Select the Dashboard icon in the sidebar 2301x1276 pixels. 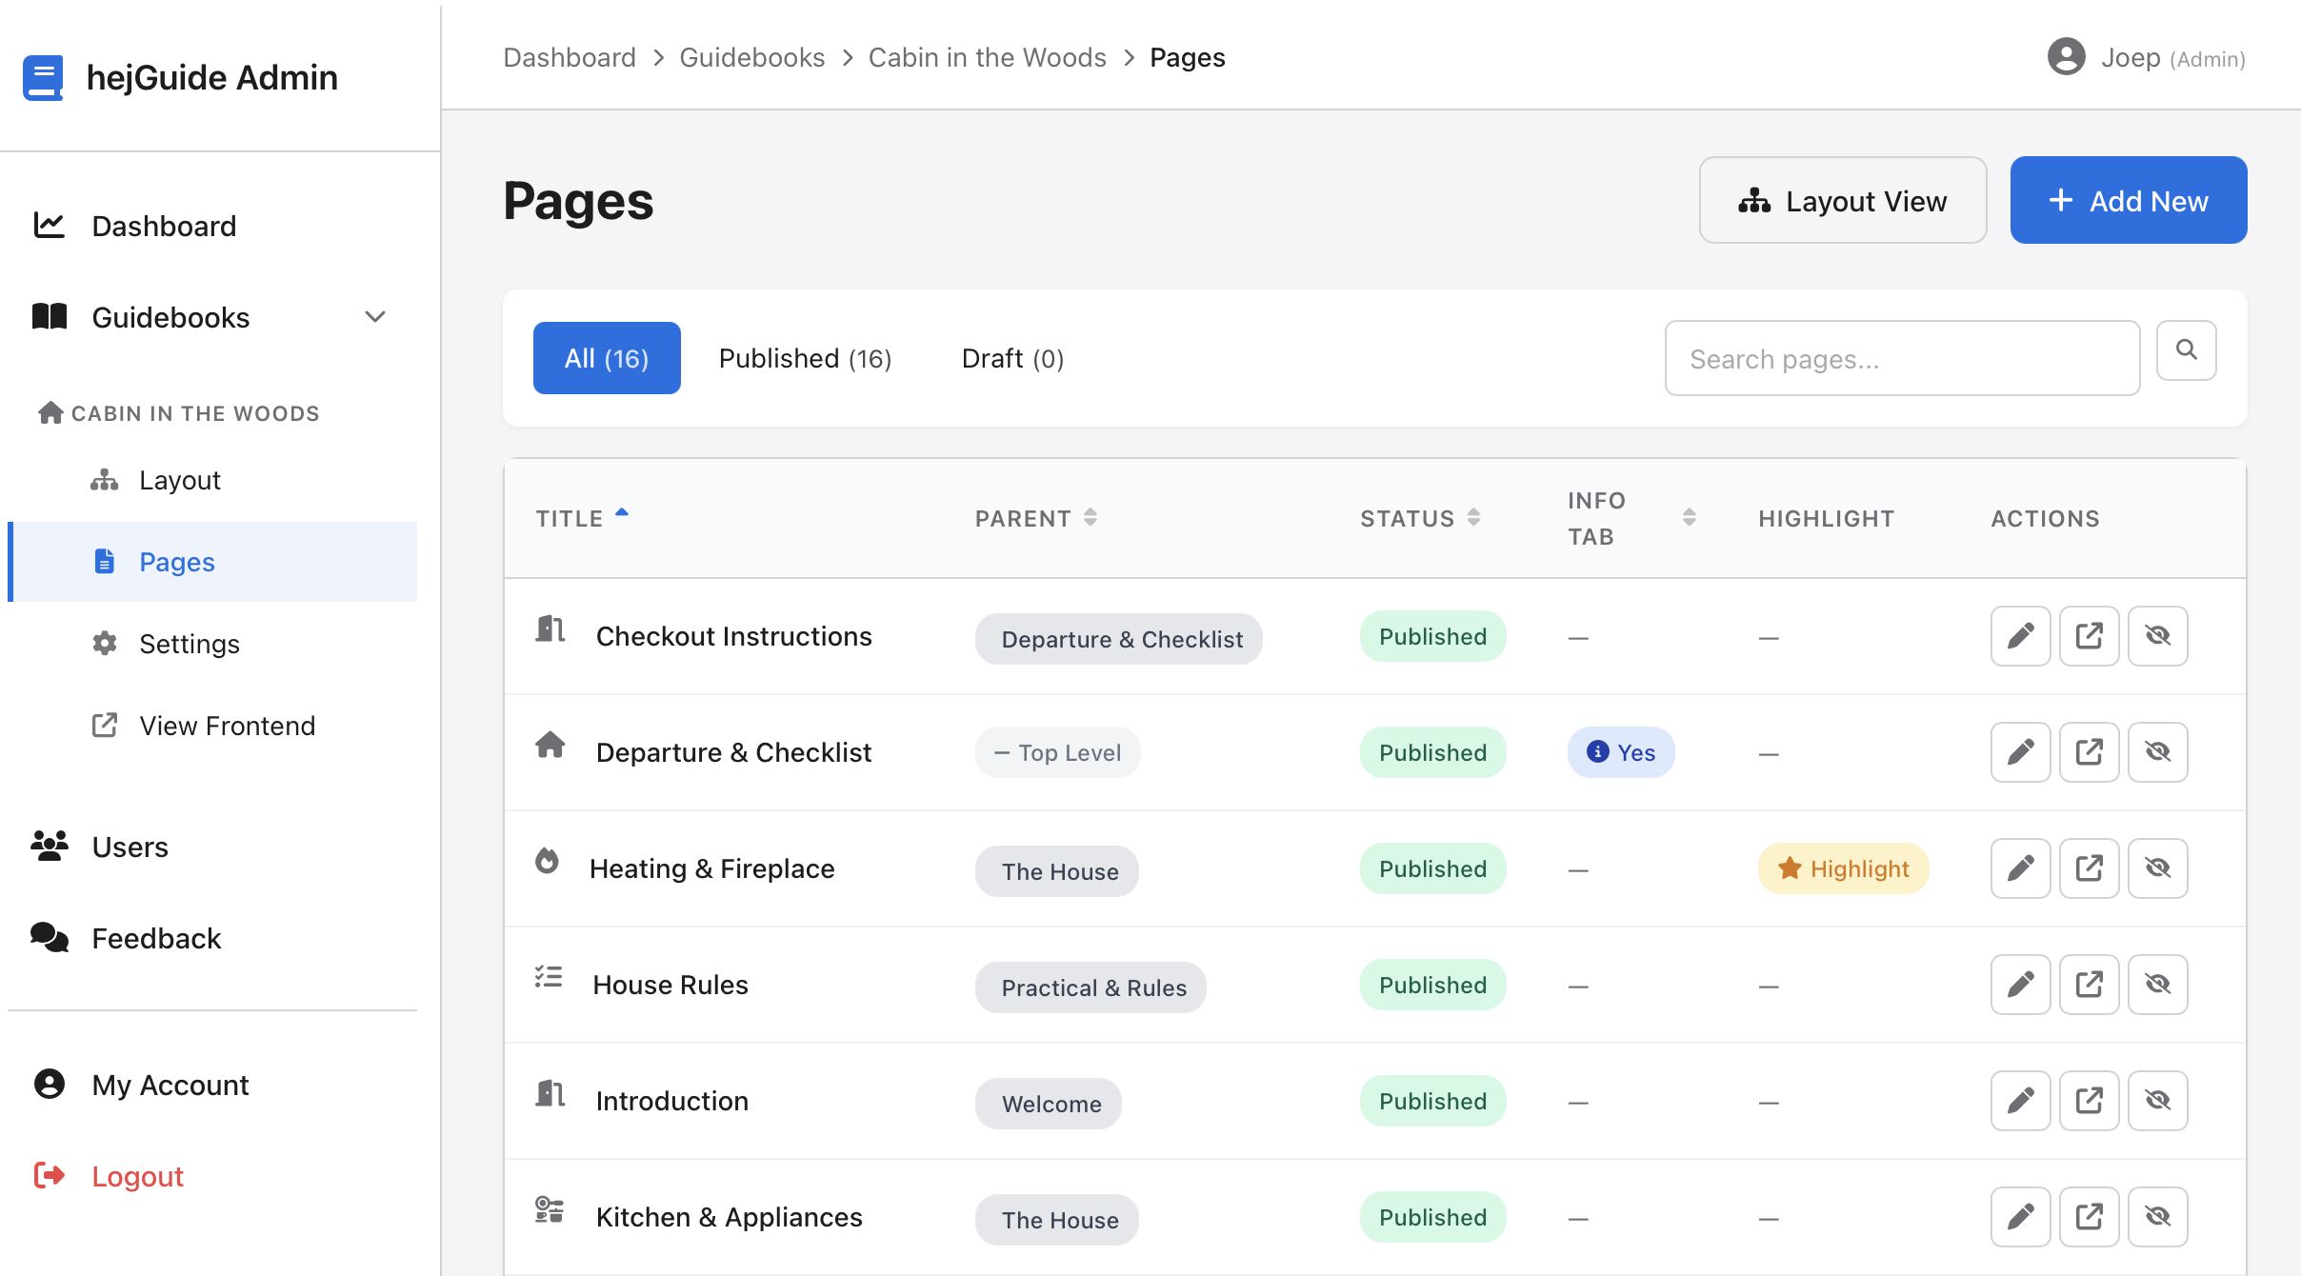pyautogui.click(x=49, y=225)
